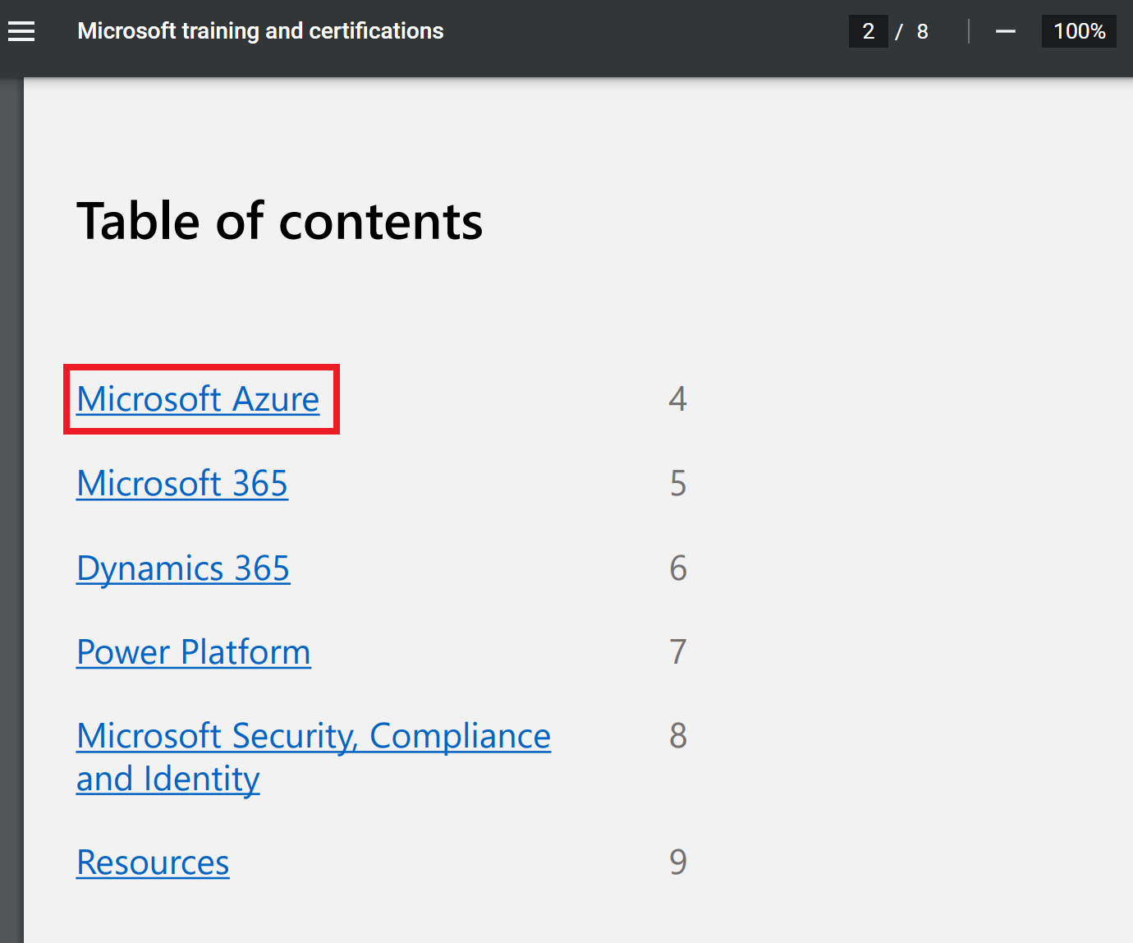The image size is (1133, 943).
Task: Click the "and Identity" link text line
Action: click(x=168, y=779)
